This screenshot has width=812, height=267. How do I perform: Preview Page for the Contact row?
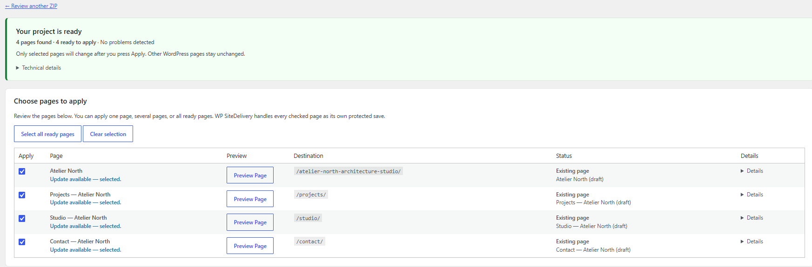pos(250,246)
